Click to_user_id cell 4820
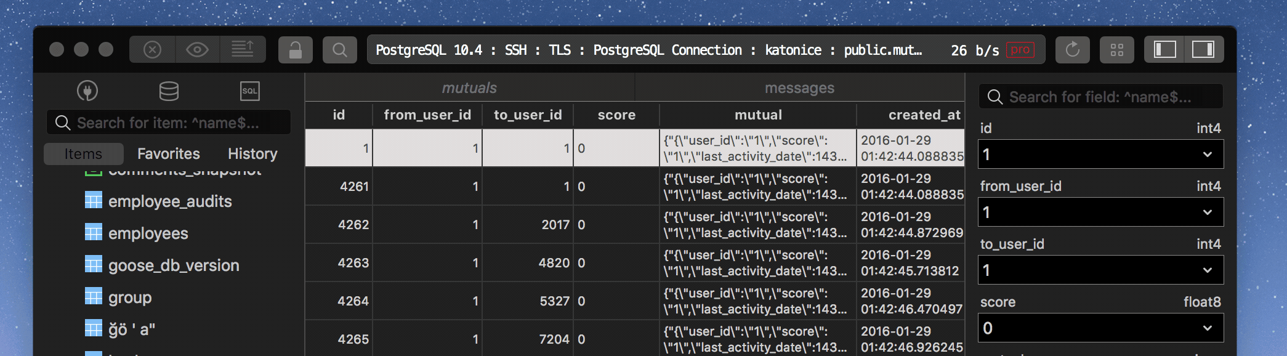1287x356 pixels. 528,263
